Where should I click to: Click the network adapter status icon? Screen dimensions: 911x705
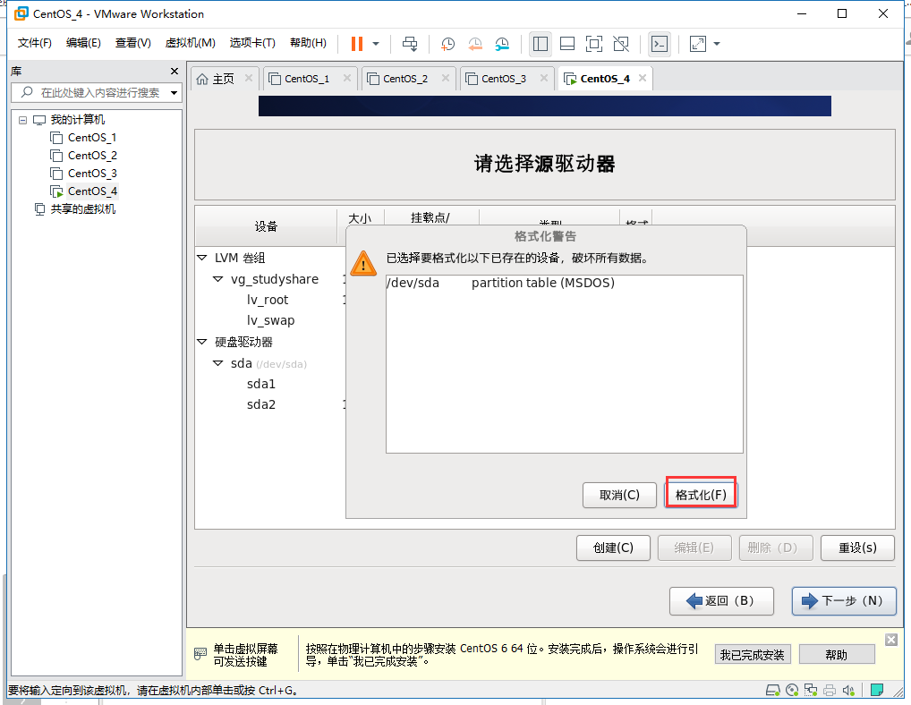811,690
